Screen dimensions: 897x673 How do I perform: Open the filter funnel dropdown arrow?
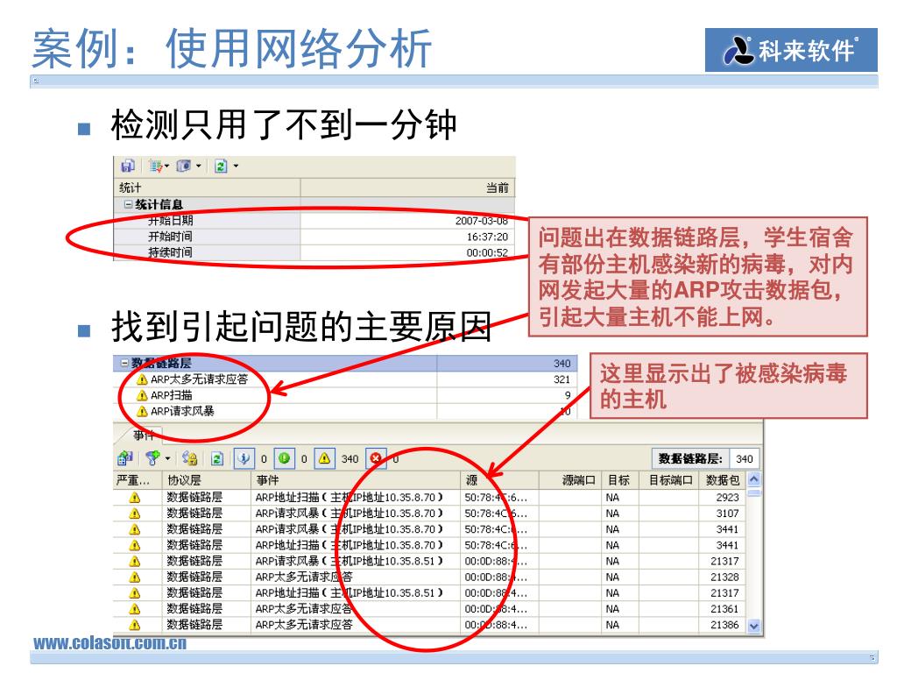click(167, 458)
